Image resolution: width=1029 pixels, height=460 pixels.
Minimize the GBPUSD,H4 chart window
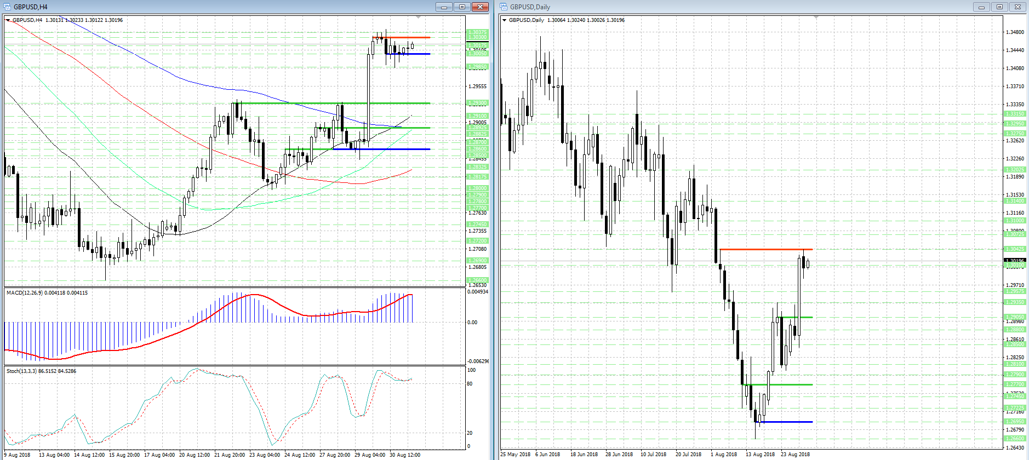point(444,7)
